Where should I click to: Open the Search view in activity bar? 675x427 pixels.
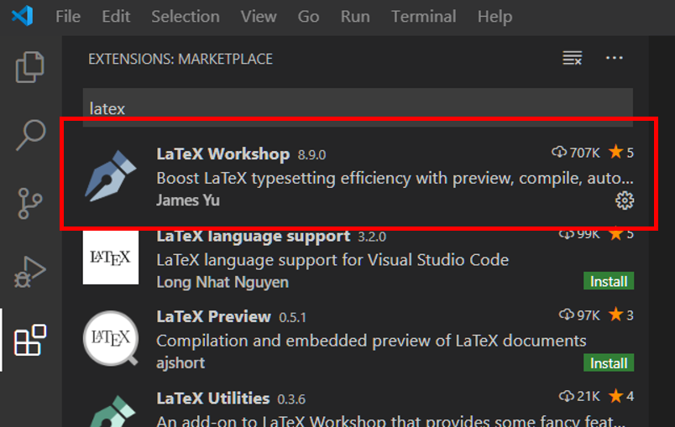coord(30,135)
